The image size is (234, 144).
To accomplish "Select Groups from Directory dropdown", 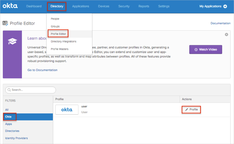I will click(55, 26).
